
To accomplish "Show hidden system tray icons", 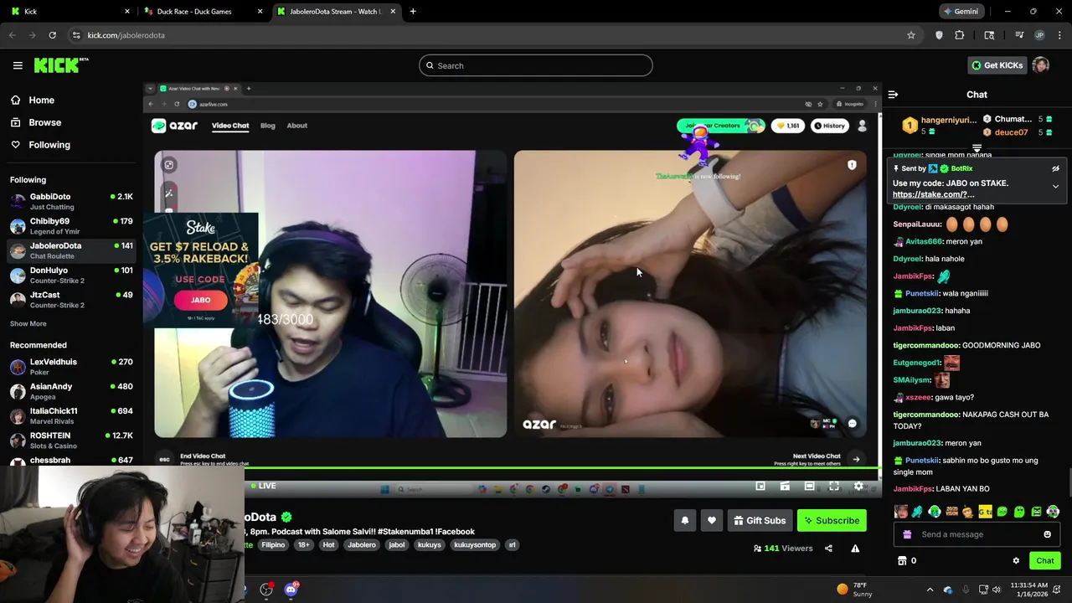I will (x=930, y=590).
